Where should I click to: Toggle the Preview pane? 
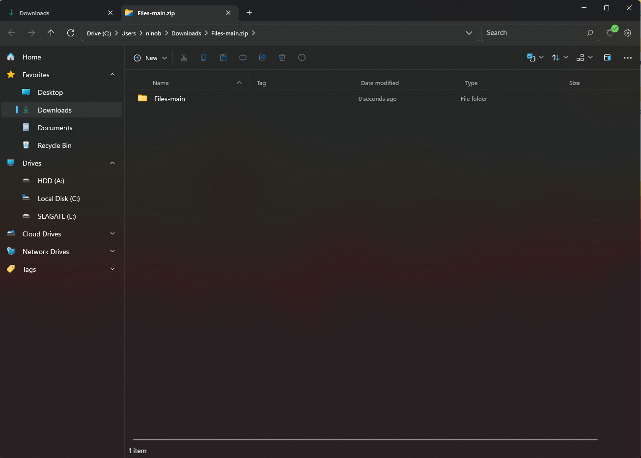[607, 57]
